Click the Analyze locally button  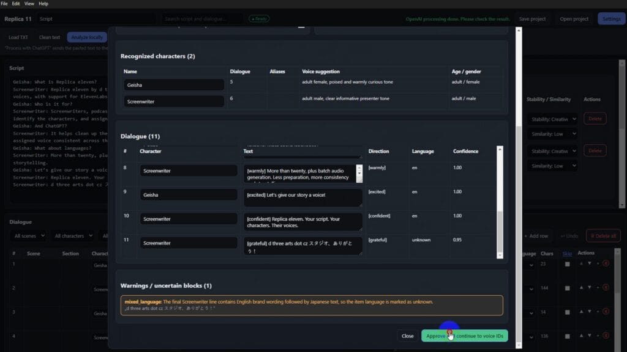point(87,37)
